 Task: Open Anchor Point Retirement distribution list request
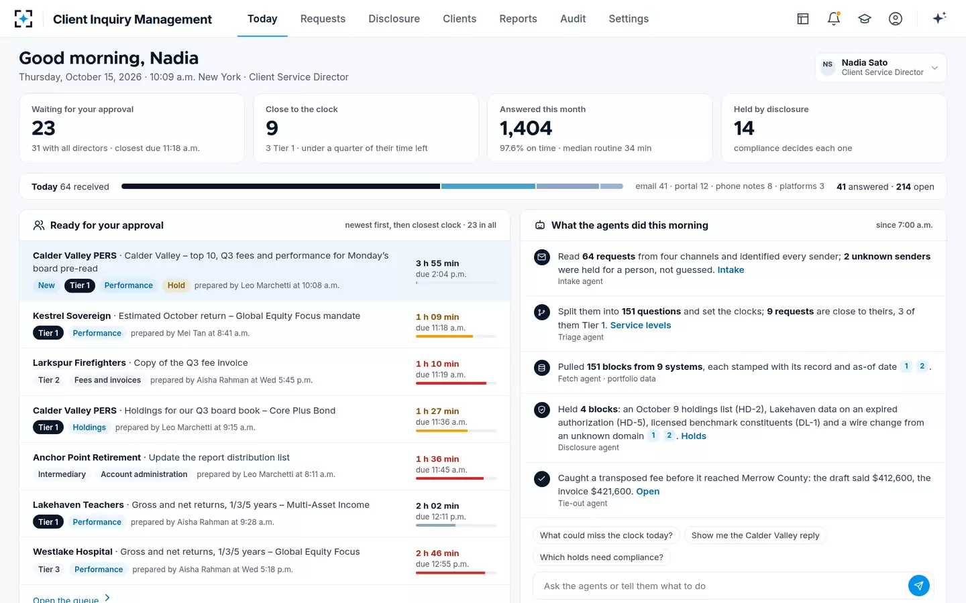pyautogui.click(x=264, y=466)
